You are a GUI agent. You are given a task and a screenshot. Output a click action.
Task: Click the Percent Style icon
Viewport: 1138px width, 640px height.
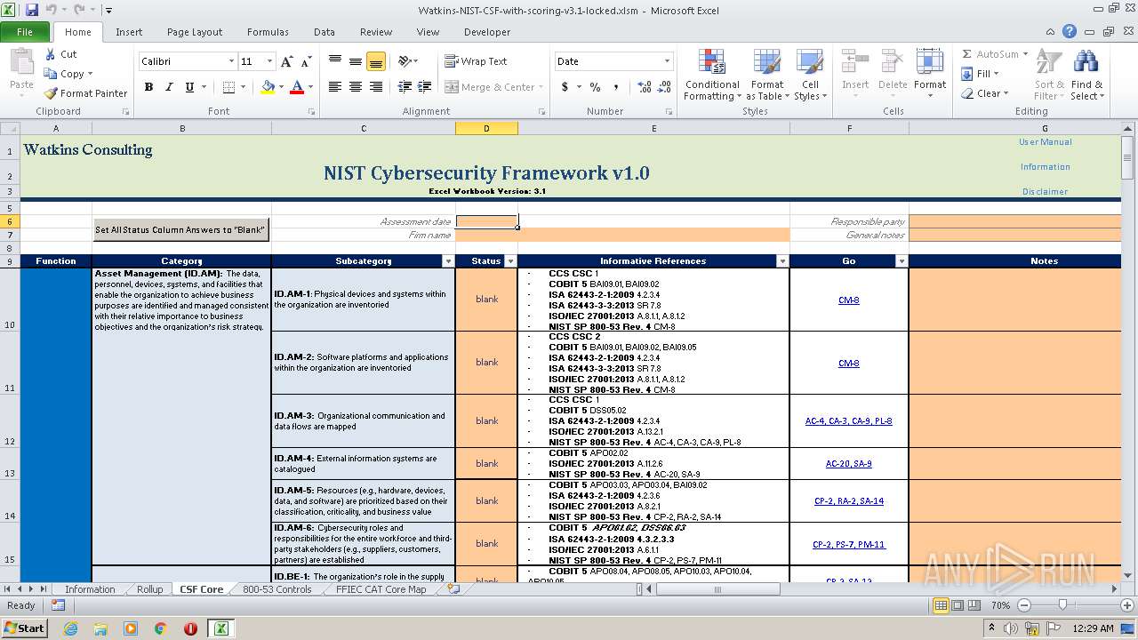point(595,87)
